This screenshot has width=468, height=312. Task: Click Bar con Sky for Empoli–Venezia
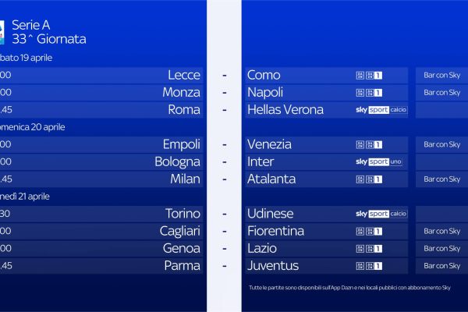(441, 144)
